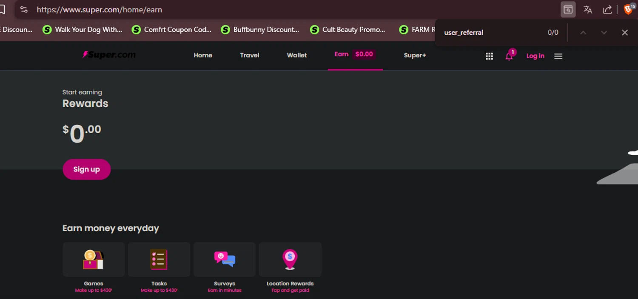Screen dimensions: 638x299
Task: Click the Games label
Action: click(94, 284)
